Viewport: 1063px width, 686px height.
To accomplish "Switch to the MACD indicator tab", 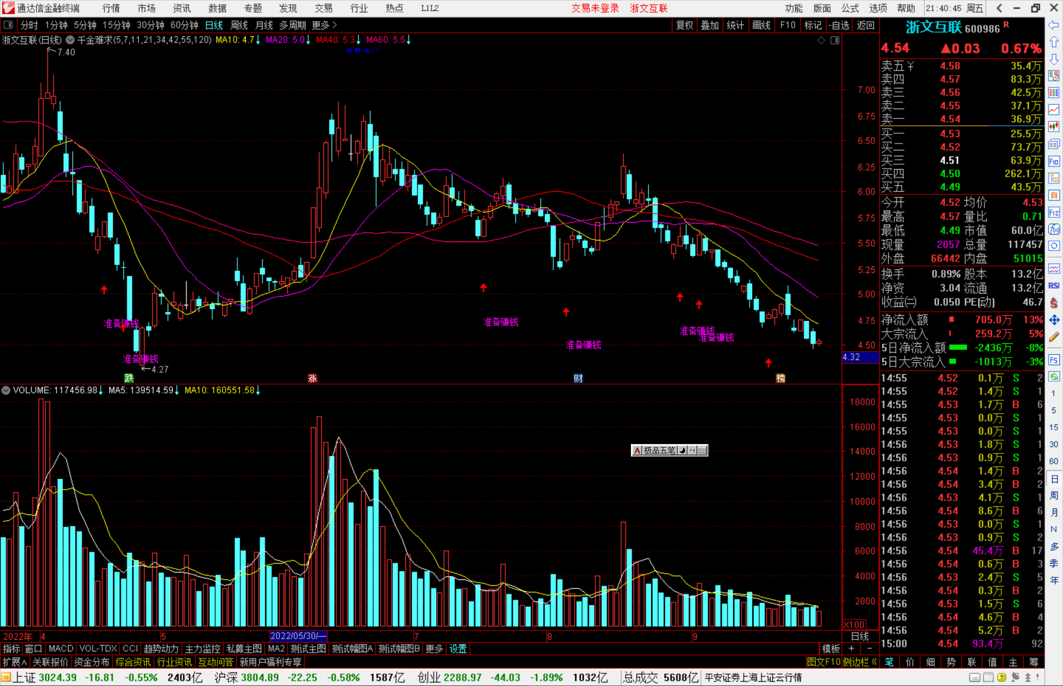I will click(x=61, y=649).
